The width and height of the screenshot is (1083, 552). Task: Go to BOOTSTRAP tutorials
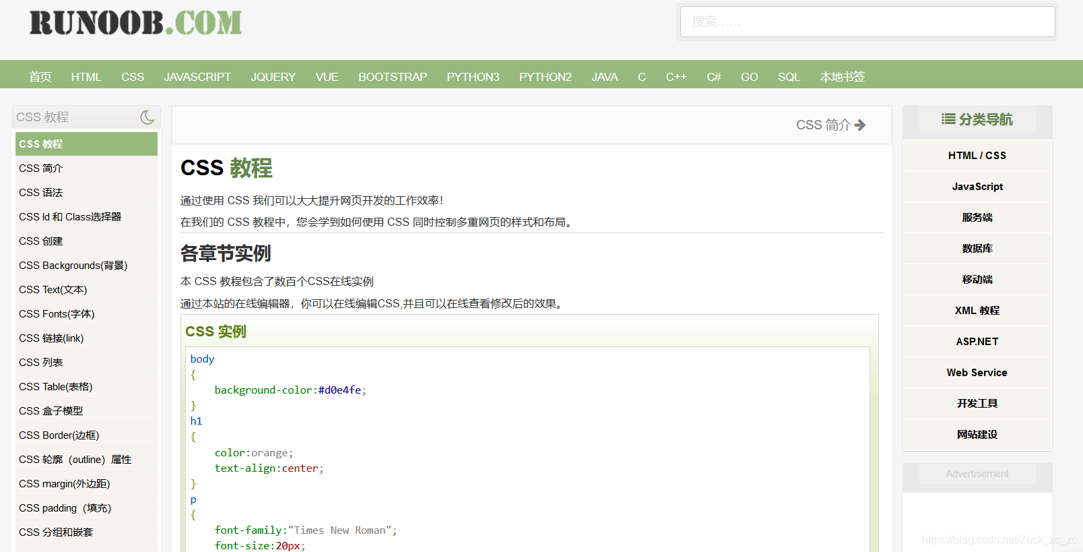coord(393,77)
